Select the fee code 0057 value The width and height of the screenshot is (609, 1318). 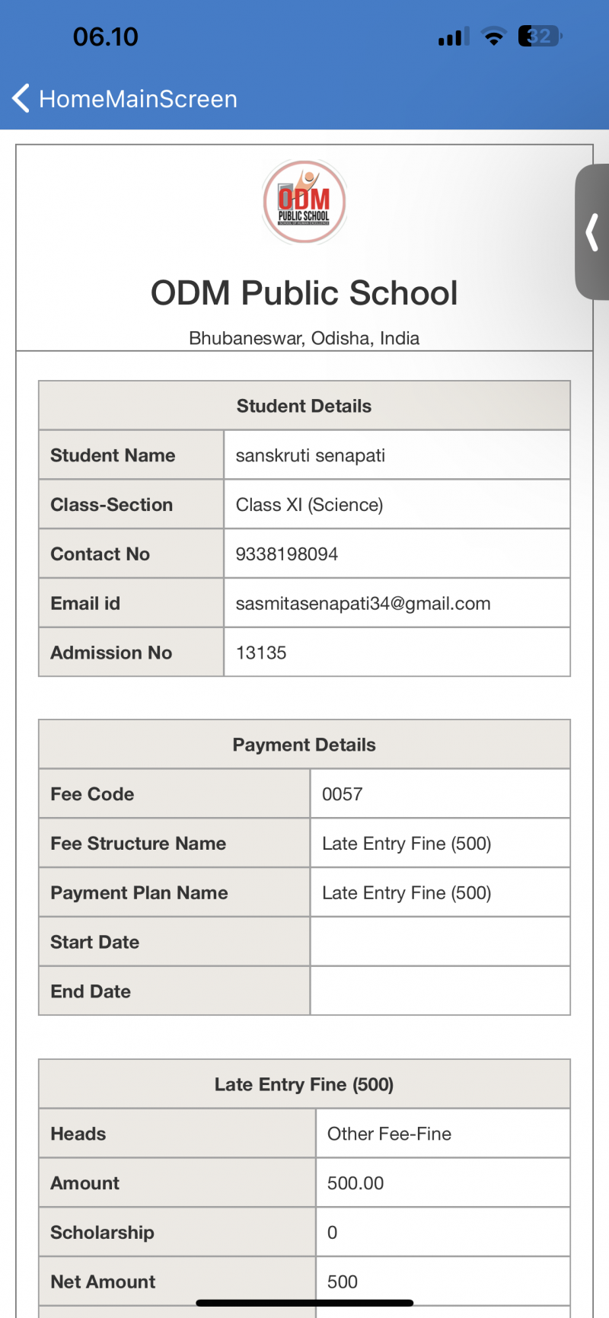(343, 794)
